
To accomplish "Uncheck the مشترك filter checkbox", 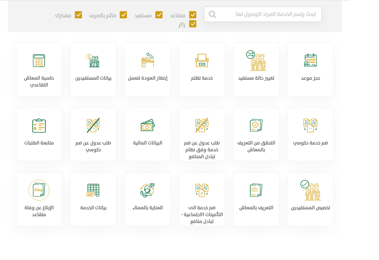I will click(x=78, y=15).
